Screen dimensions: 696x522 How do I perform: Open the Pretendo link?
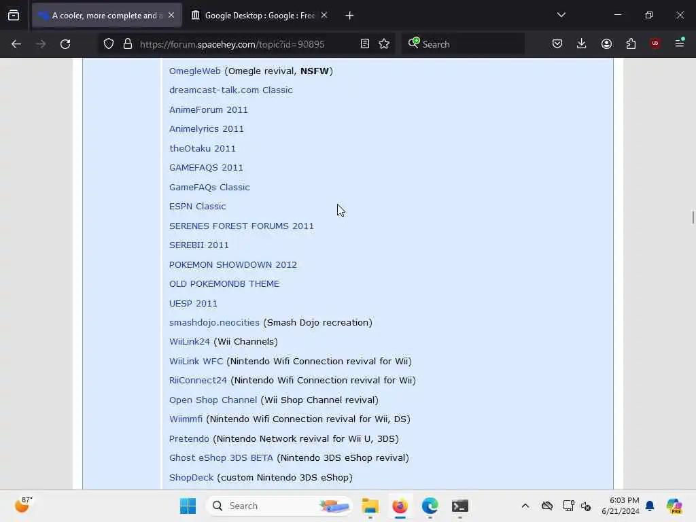pyautogui.click(x=189, y=438)
